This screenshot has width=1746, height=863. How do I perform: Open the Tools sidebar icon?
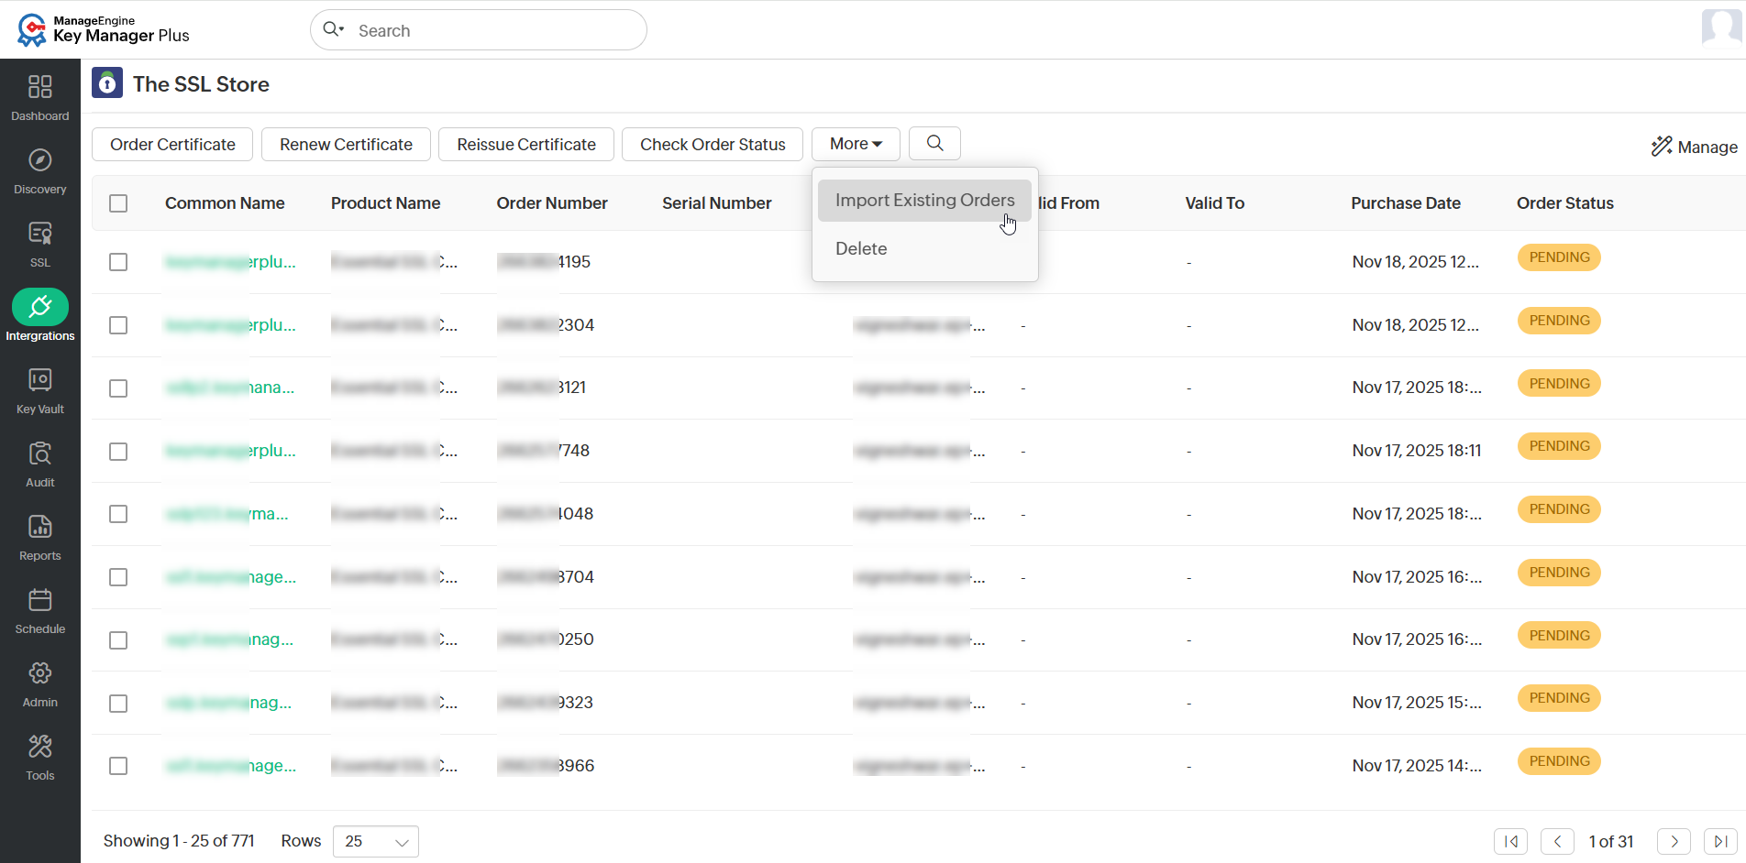[40, 747]
